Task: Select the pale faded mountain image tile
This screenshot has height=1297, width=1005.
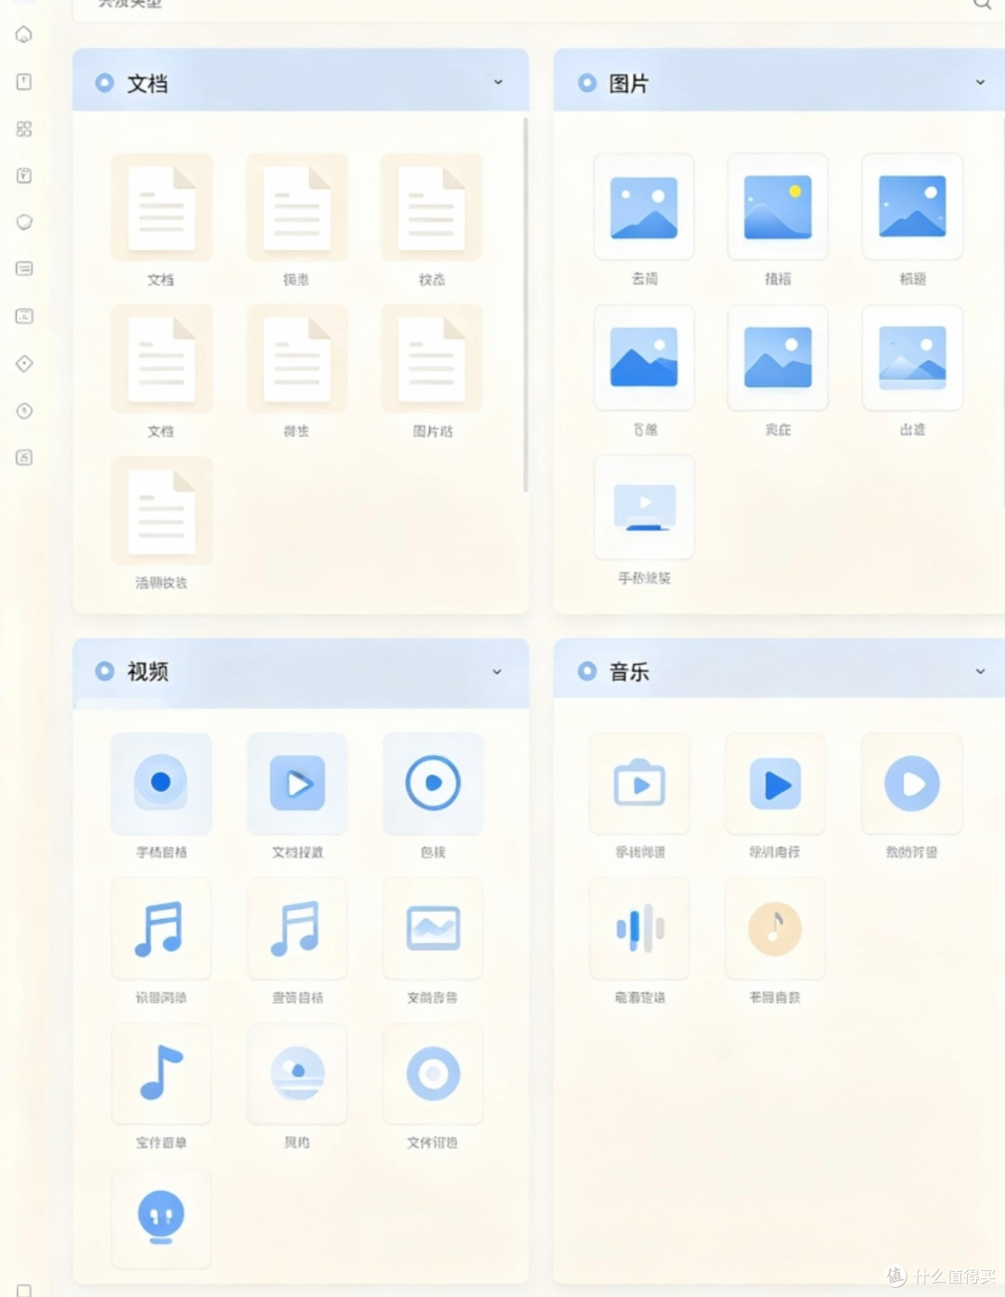Action: pos(912,358)
